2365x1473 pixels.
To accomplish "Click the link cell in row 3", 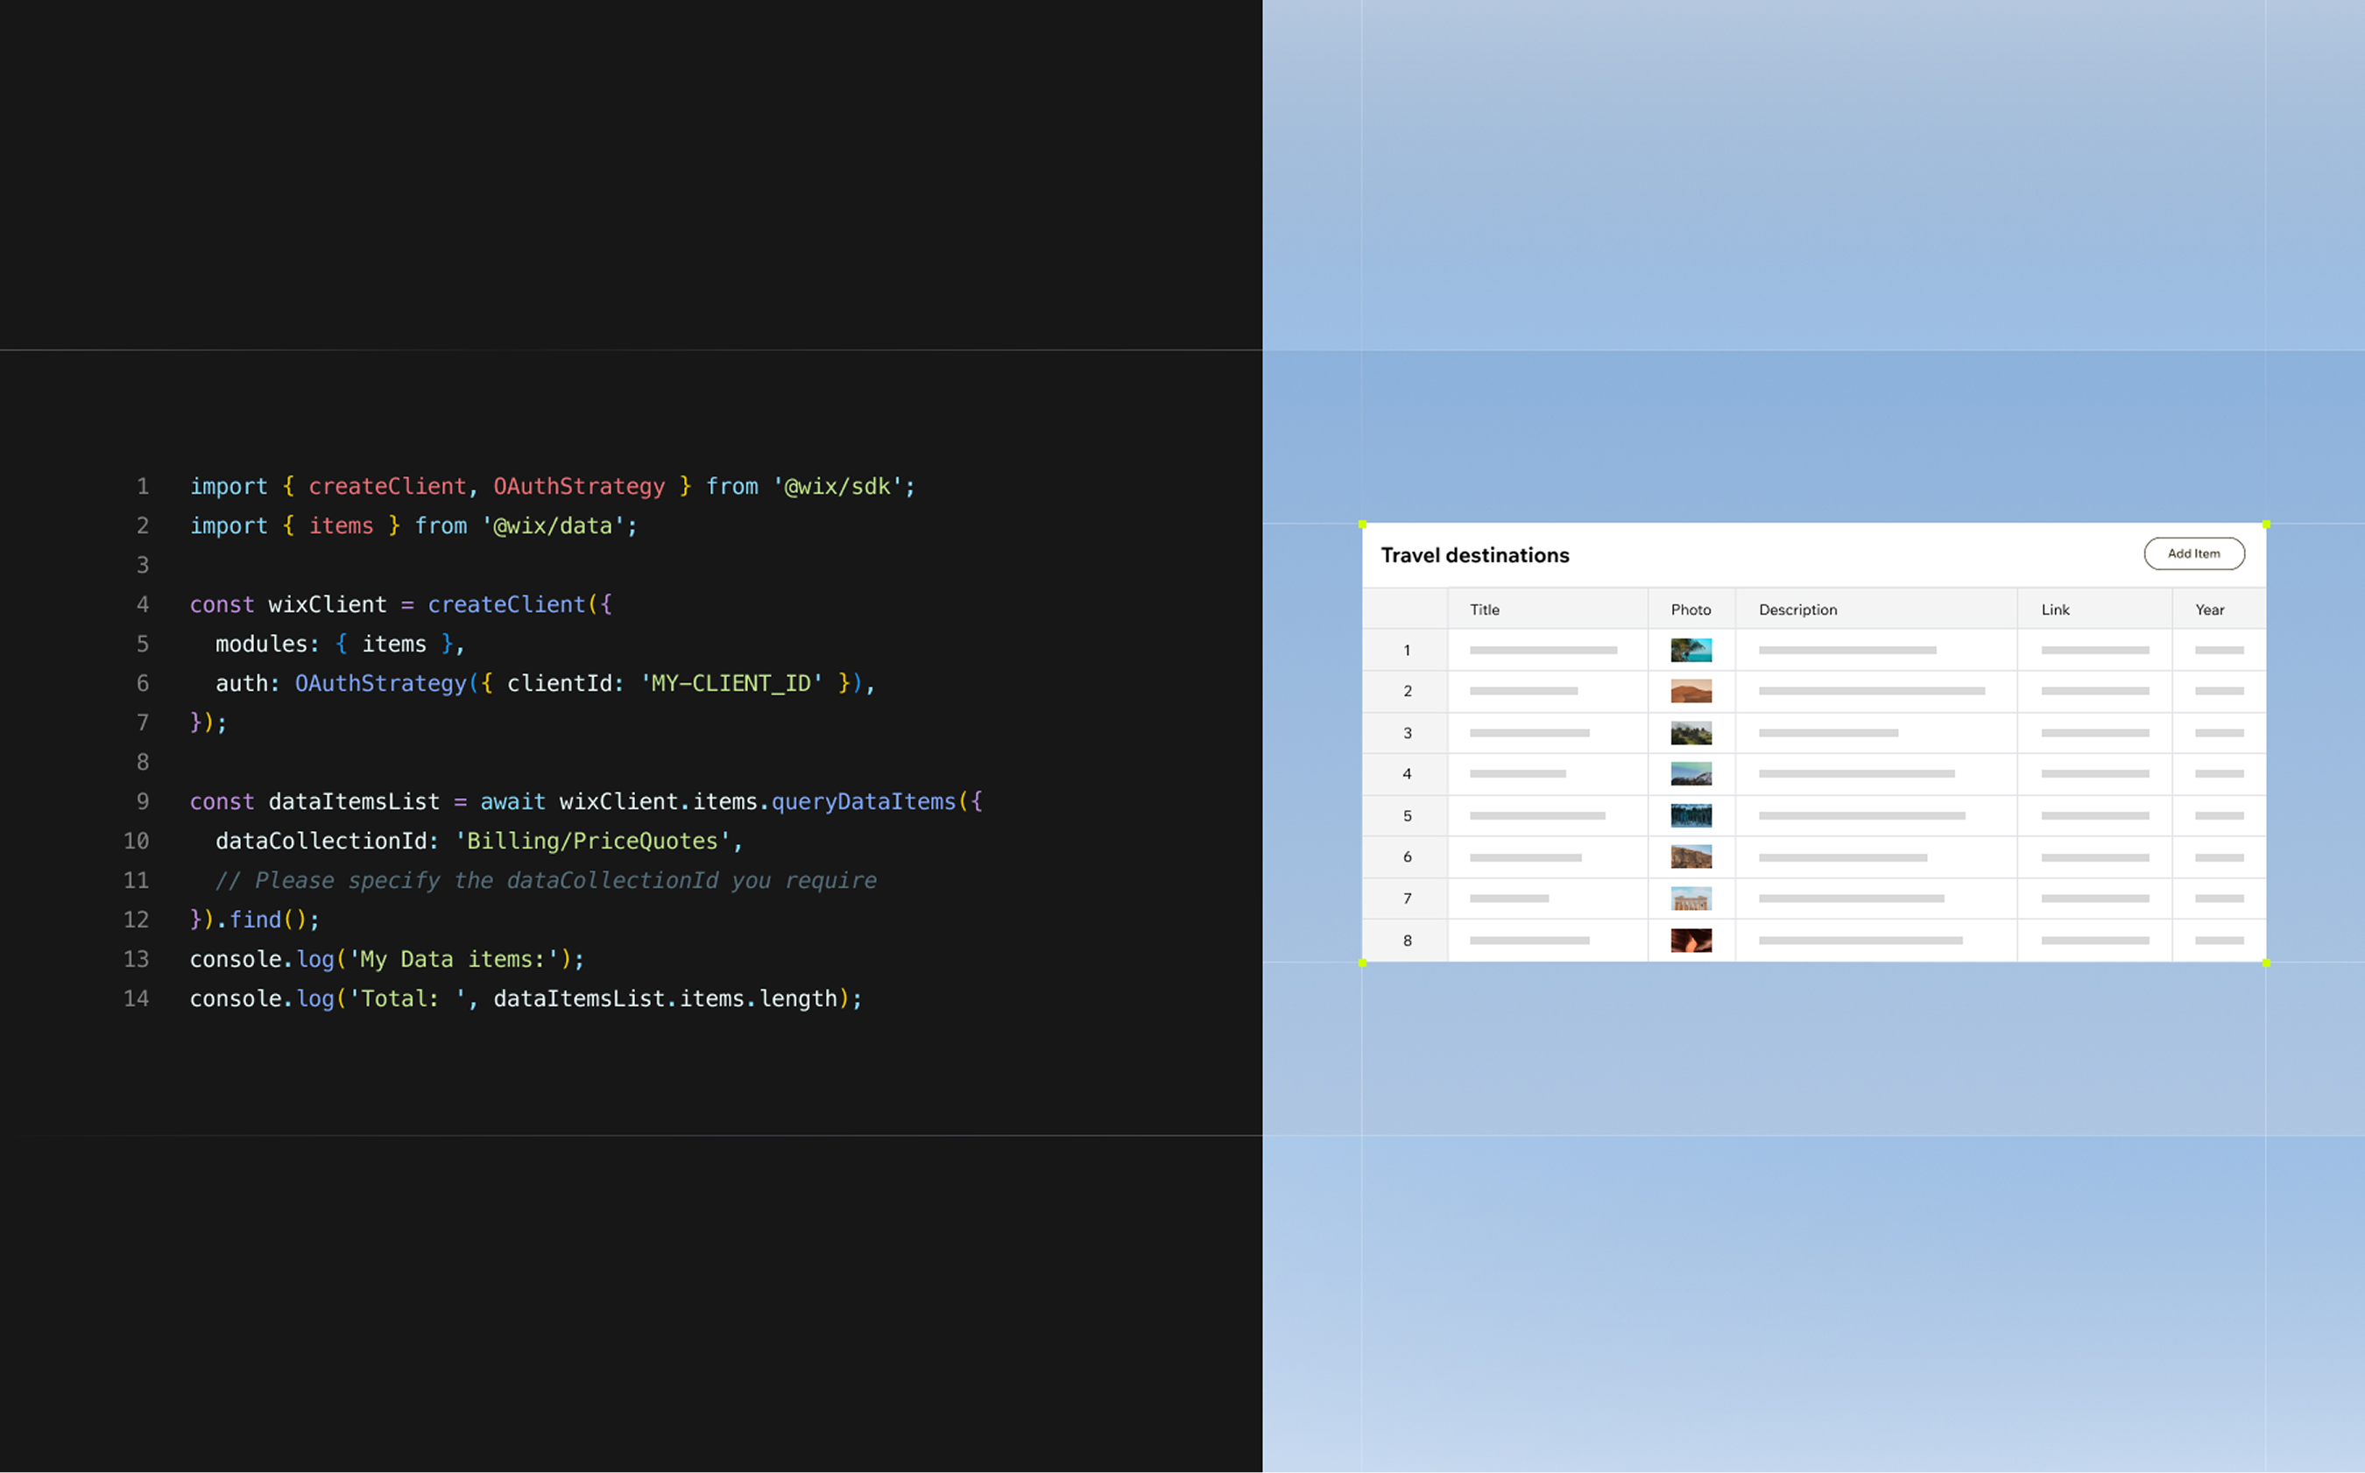I will (x=2094, y=733).
